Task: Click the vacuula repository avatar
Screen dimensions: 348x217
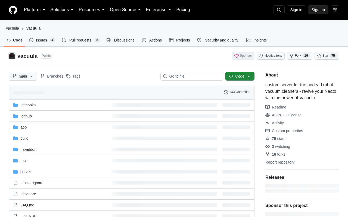Action: 12,56
